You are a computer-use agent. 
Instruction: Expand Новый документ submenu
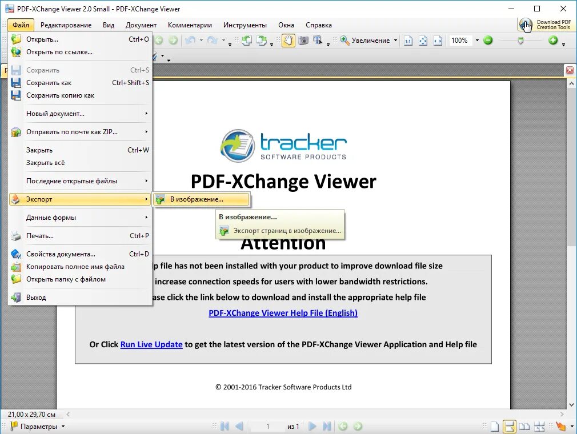coord(80,114)
